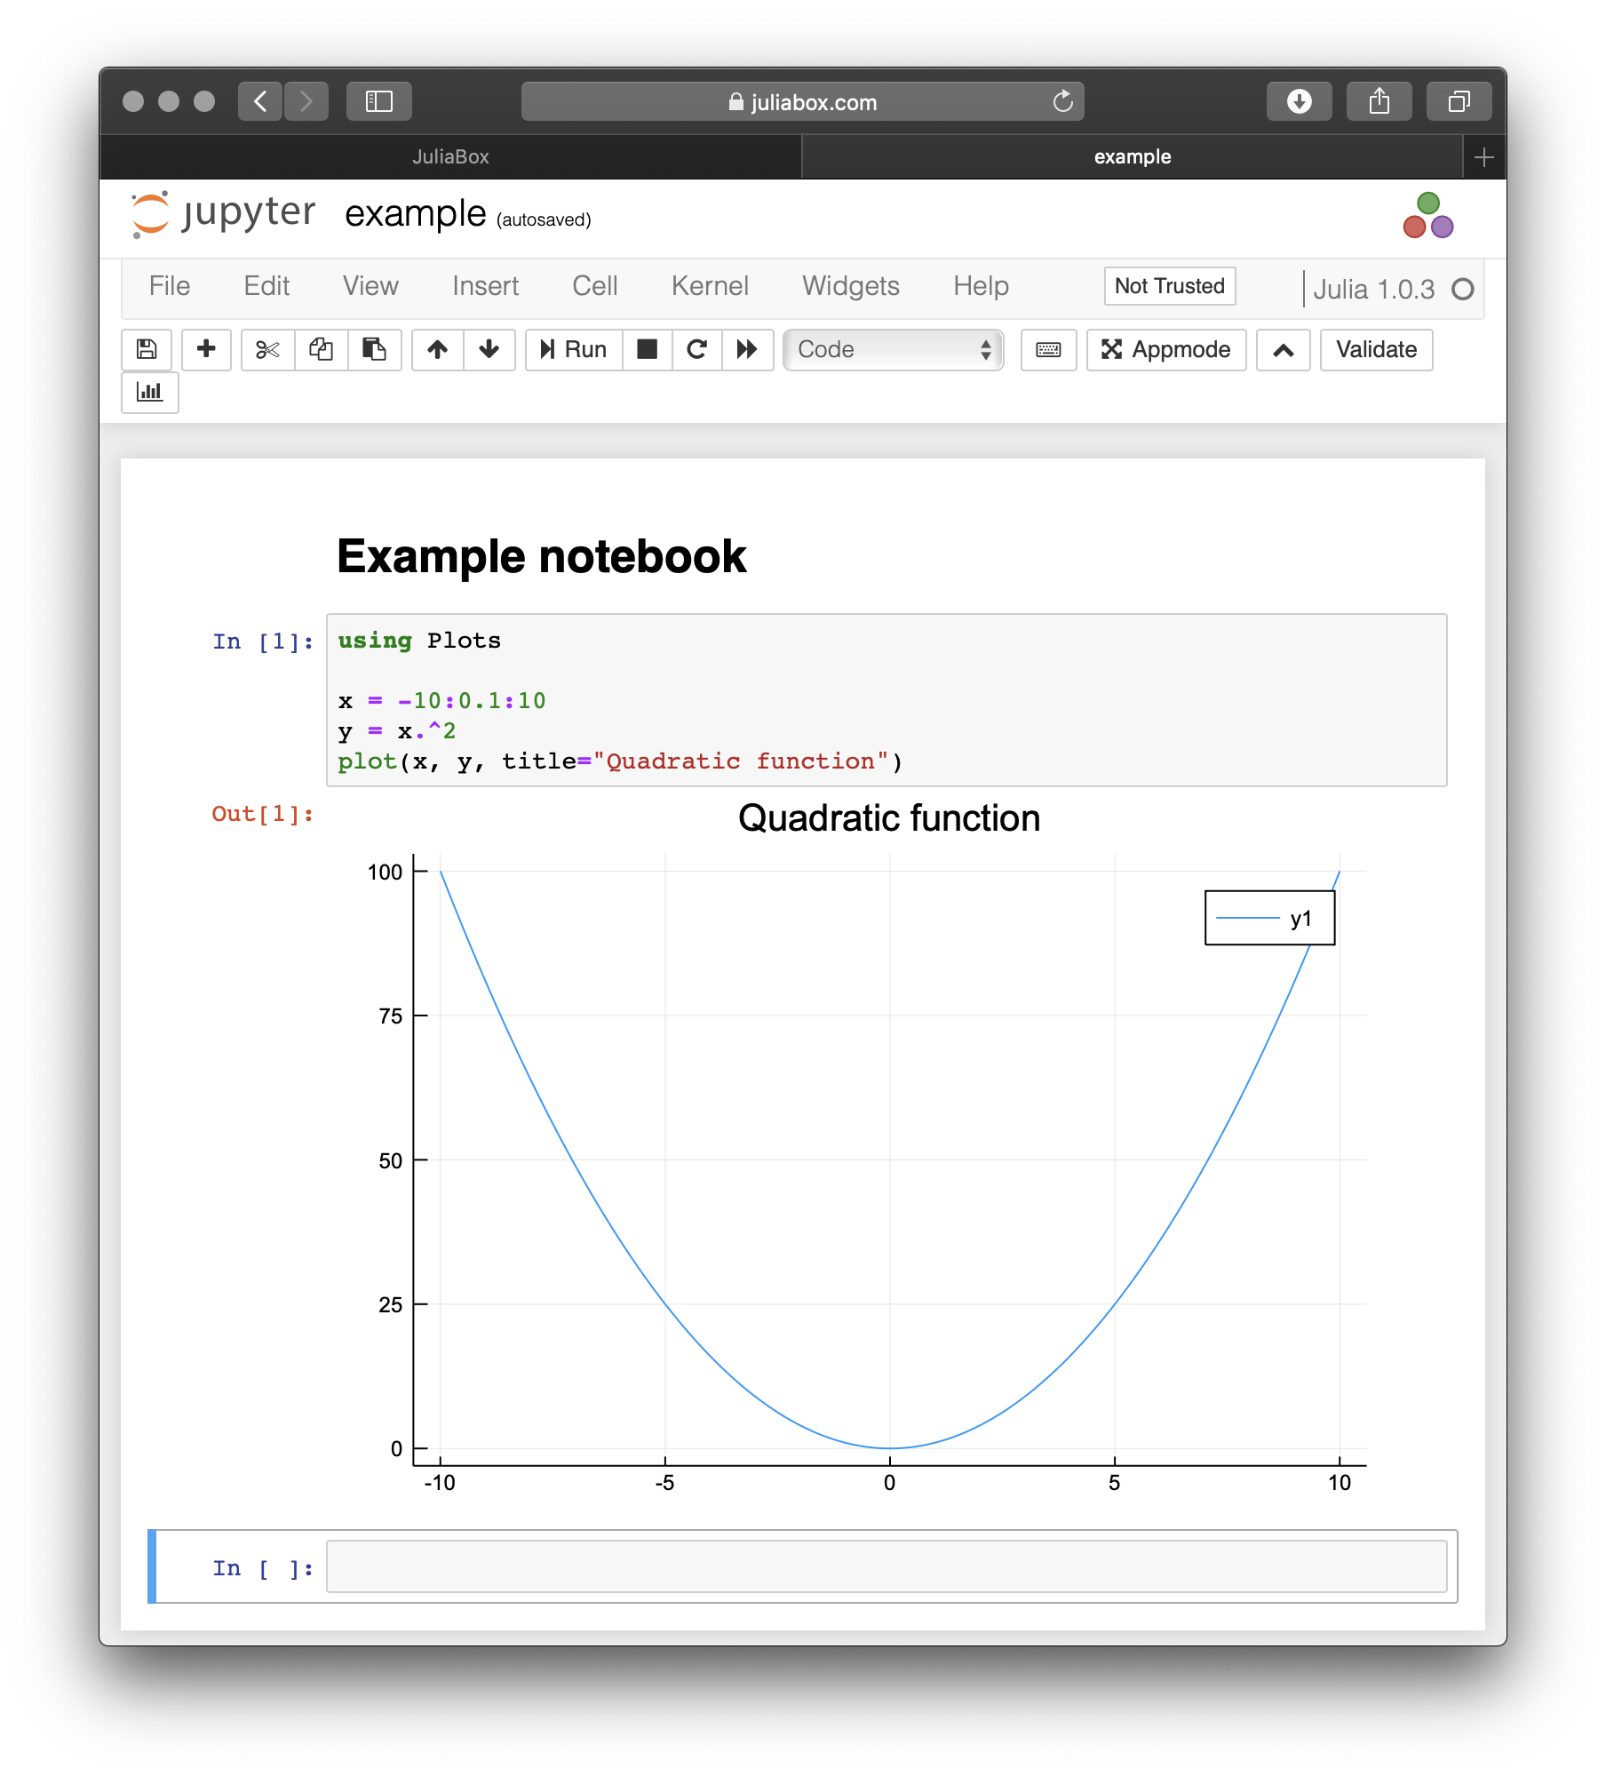Cut selected cells with scissors icon
Image resolution: width=1606 pixels, height=1777 pixels.
pos(267,349)
